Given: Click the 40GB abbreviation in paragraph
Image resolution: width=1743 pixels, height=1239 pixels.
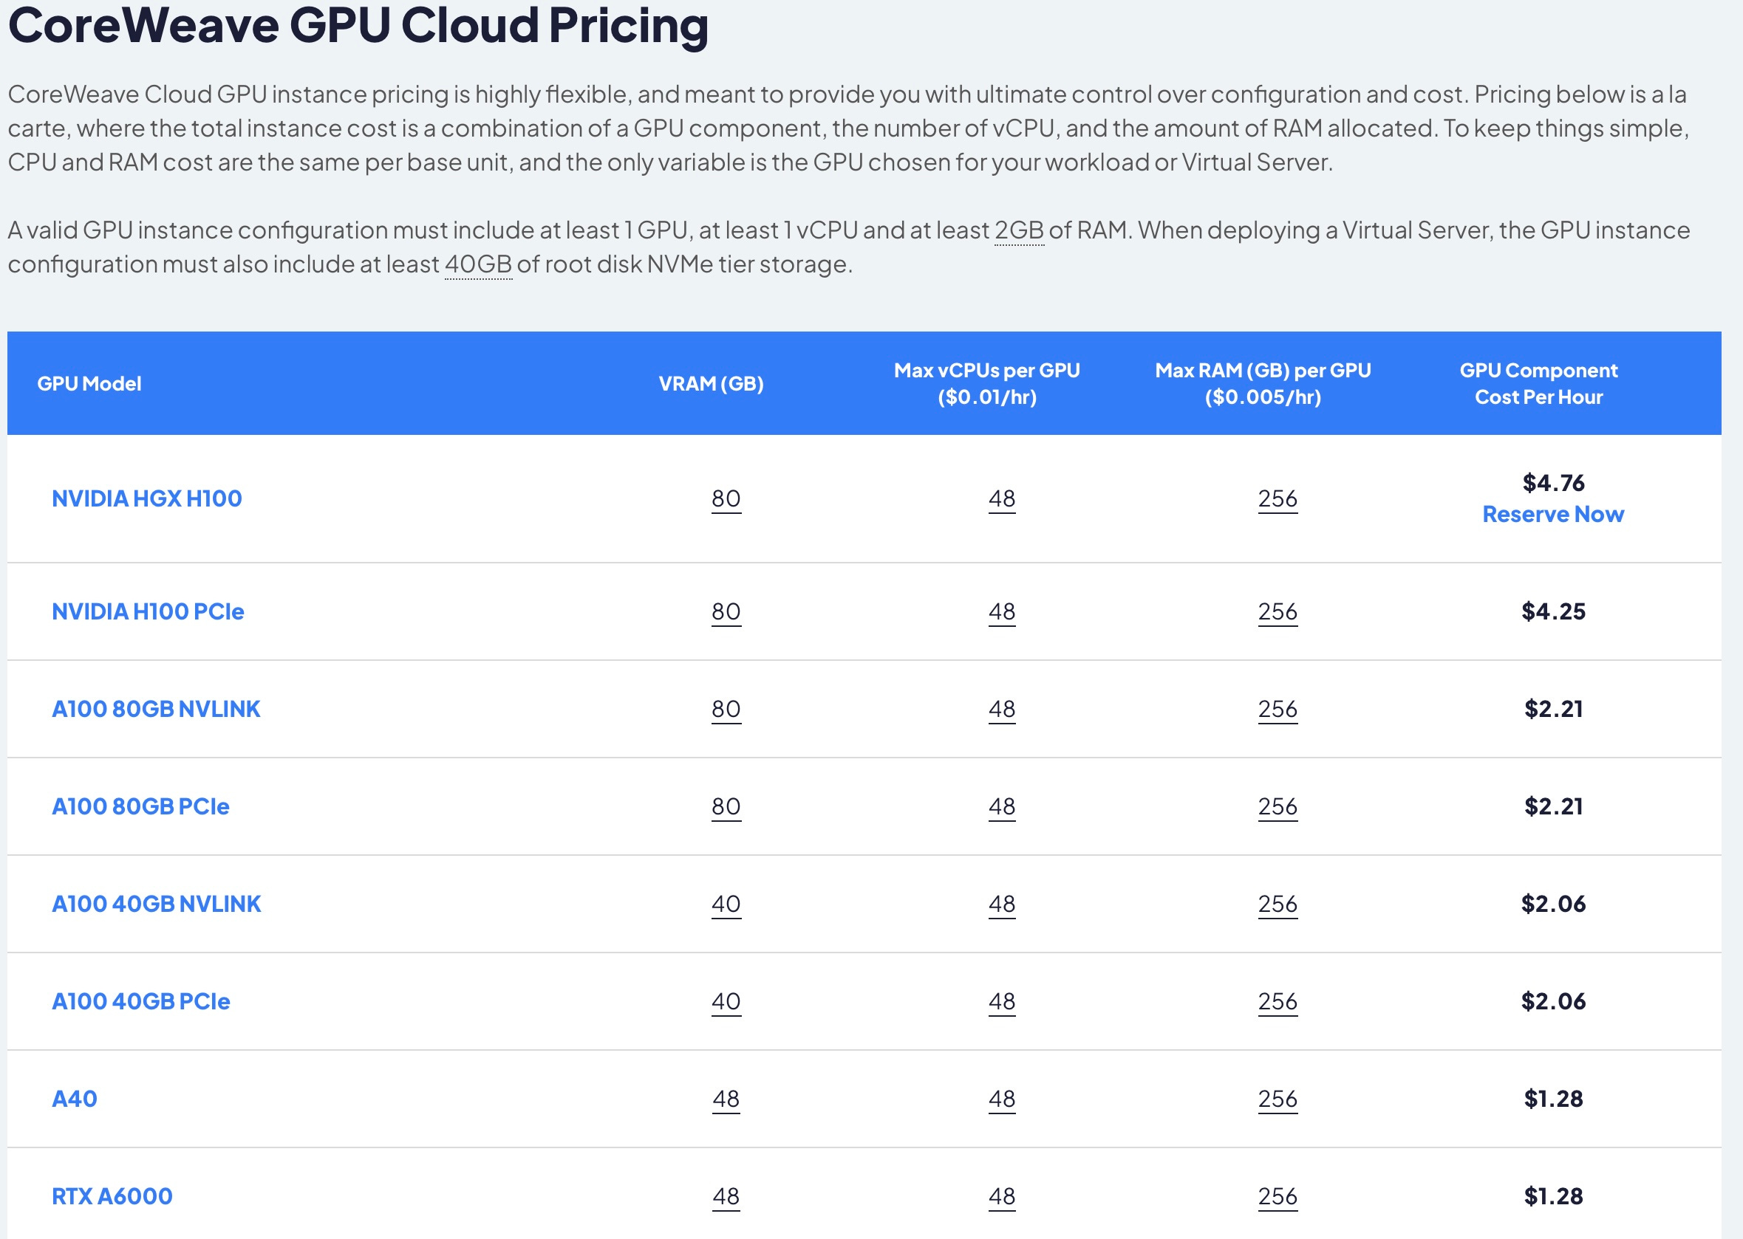Looking at the screenshot, I should [478, 264].
